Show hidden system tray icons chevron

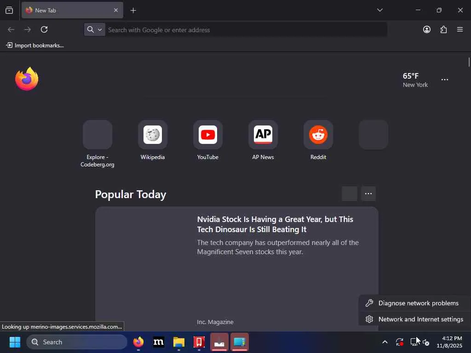pos(385,342)
